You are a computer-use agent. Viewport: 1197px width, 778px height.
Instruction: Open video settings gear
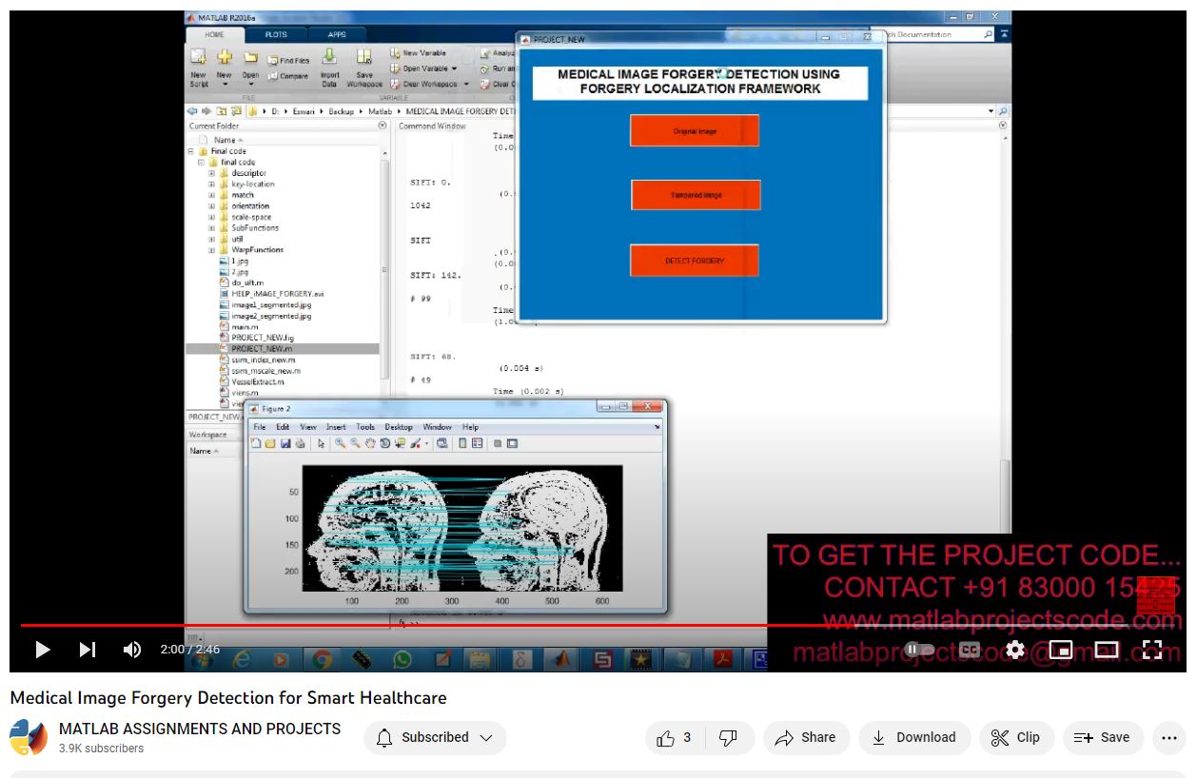coord(1015,650)
